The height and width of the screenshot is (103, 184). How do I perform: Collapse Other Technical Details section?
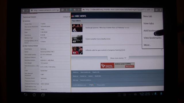(23, 46)
